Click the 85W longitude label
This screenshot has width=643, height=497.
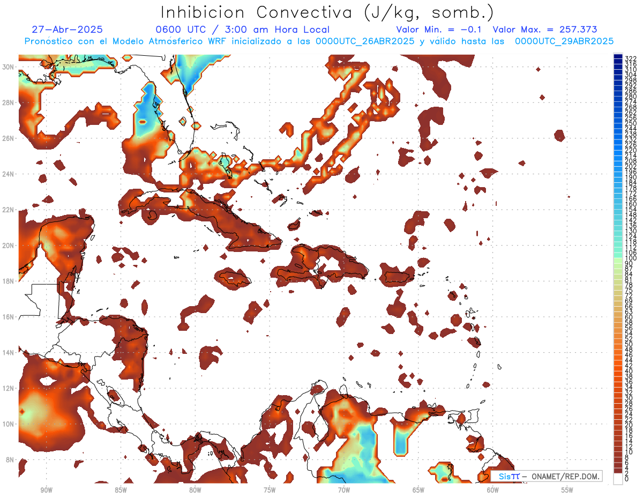tap(121, 490)
